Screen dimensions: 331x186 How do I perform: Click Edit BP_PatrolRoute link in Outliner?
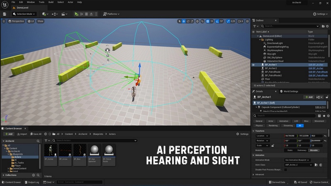tap(318, 72)
